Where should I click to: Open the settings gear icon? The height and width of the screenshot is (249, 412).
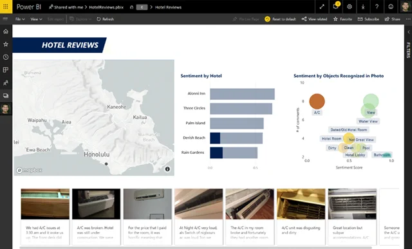(x=349, y=7)
